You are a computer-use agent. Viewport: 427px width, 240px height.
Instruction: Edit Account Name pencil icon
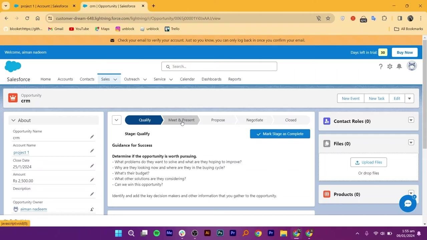92,151
